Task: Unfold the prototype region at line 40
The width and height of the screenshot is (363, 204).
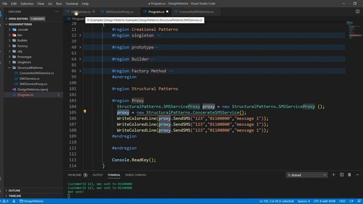Action: point(80,47)
